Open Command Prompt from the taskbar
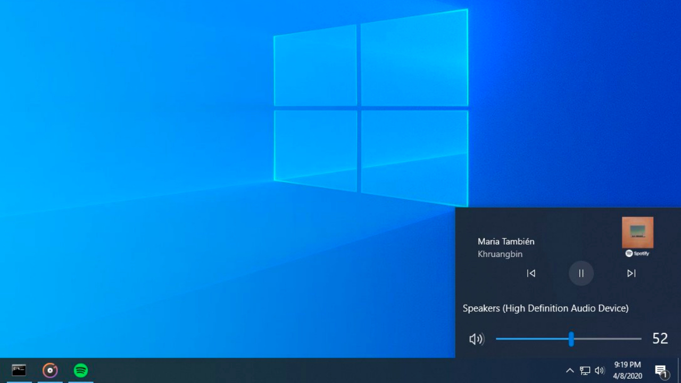The height and width of the screenshot is (383, 681). click(x=19, y=370)
